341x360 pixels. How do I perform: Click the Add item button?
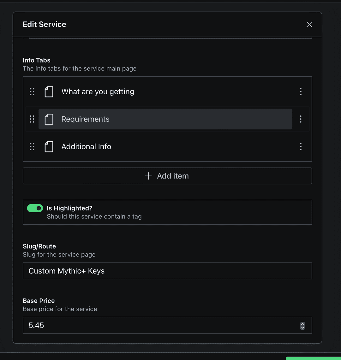(x=167, y=176)
